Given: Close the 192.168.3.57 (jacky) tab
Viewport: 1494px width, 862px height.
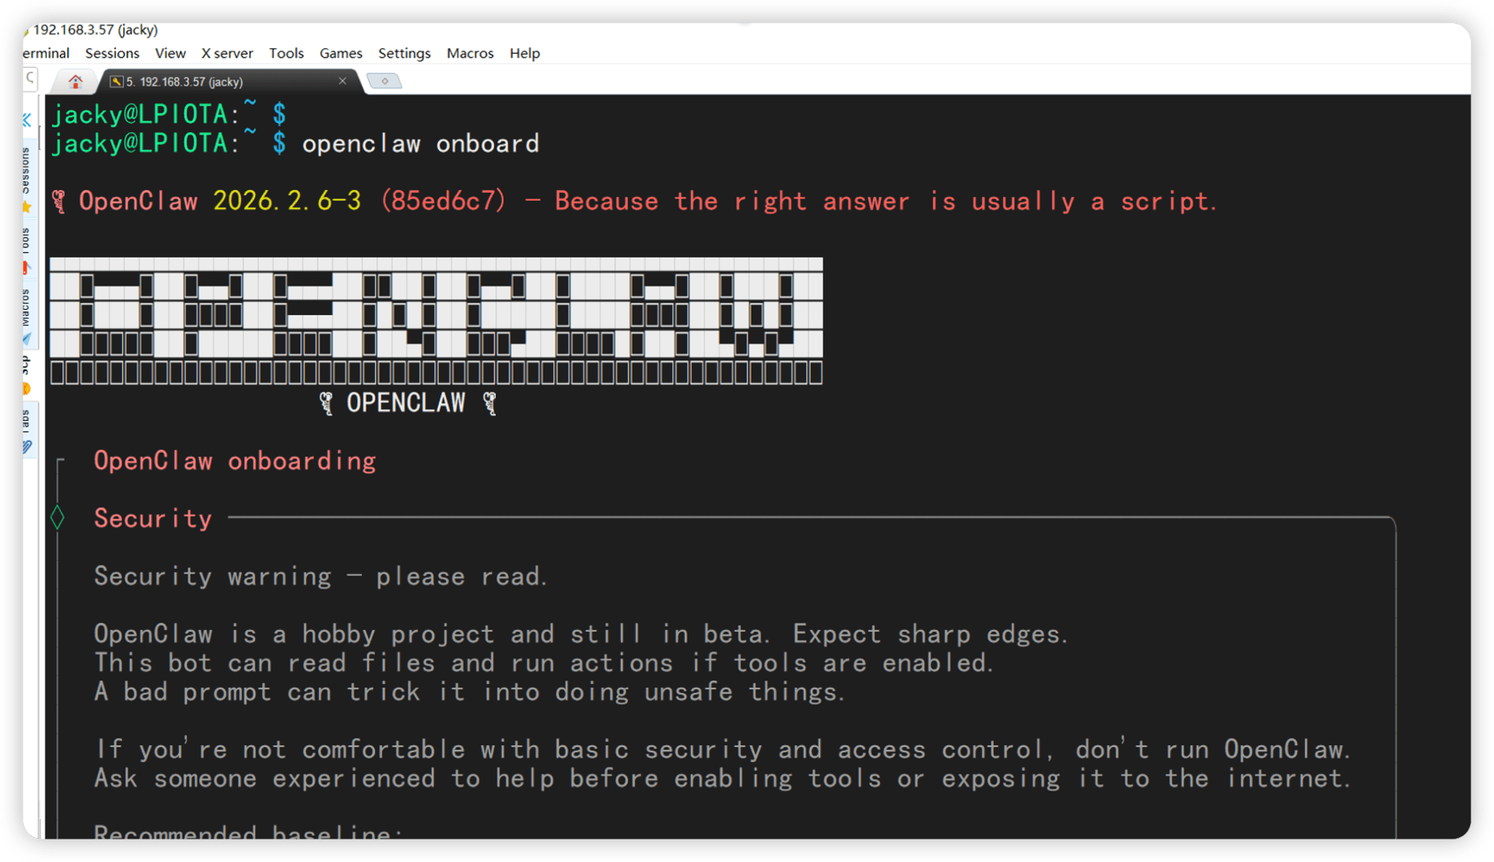Looking at the screenshot, I should (x=342, y=81).
